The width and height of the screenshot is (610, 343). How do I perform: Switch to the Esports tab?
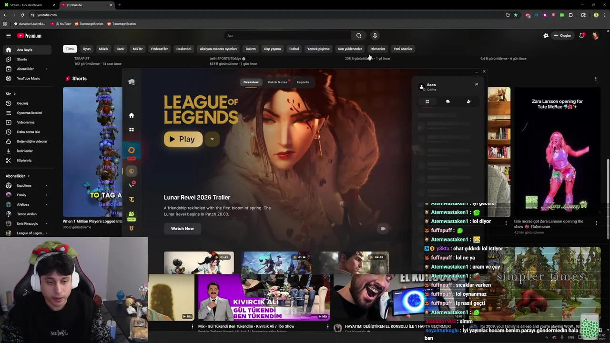tap(303, 82)
